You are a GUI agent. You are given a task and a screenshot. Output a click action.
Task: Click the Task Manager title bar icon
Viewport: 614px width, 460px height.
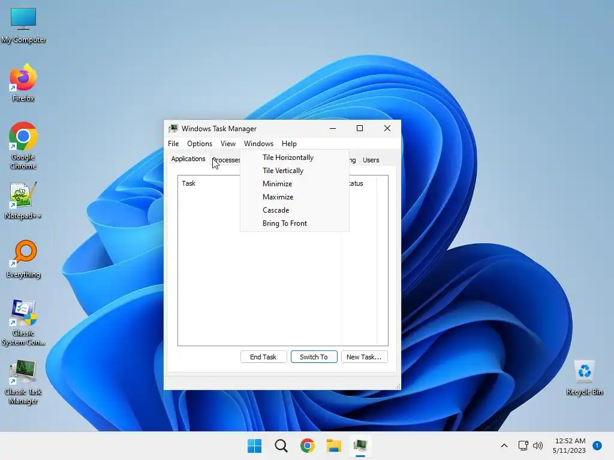[173, 129]
